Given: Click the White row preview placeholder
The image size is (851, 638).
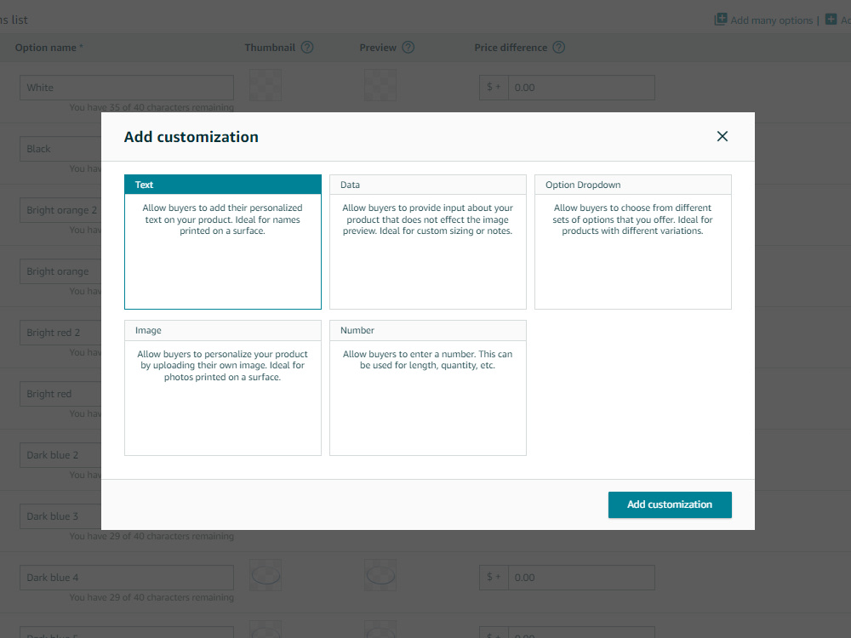Looking at the screenshot, I should click(380, 85).
